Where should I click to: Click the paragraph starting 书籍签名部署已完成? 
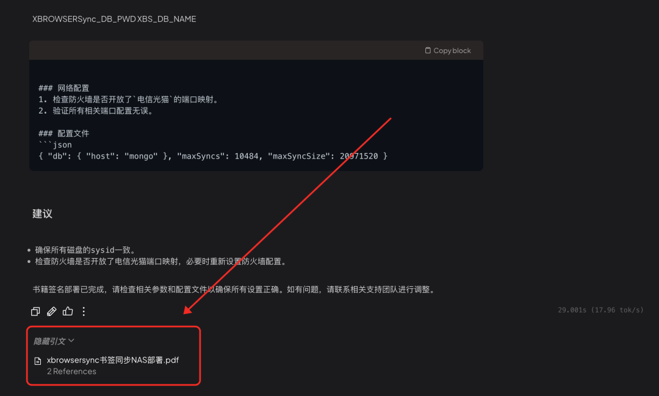click(235, 290)
